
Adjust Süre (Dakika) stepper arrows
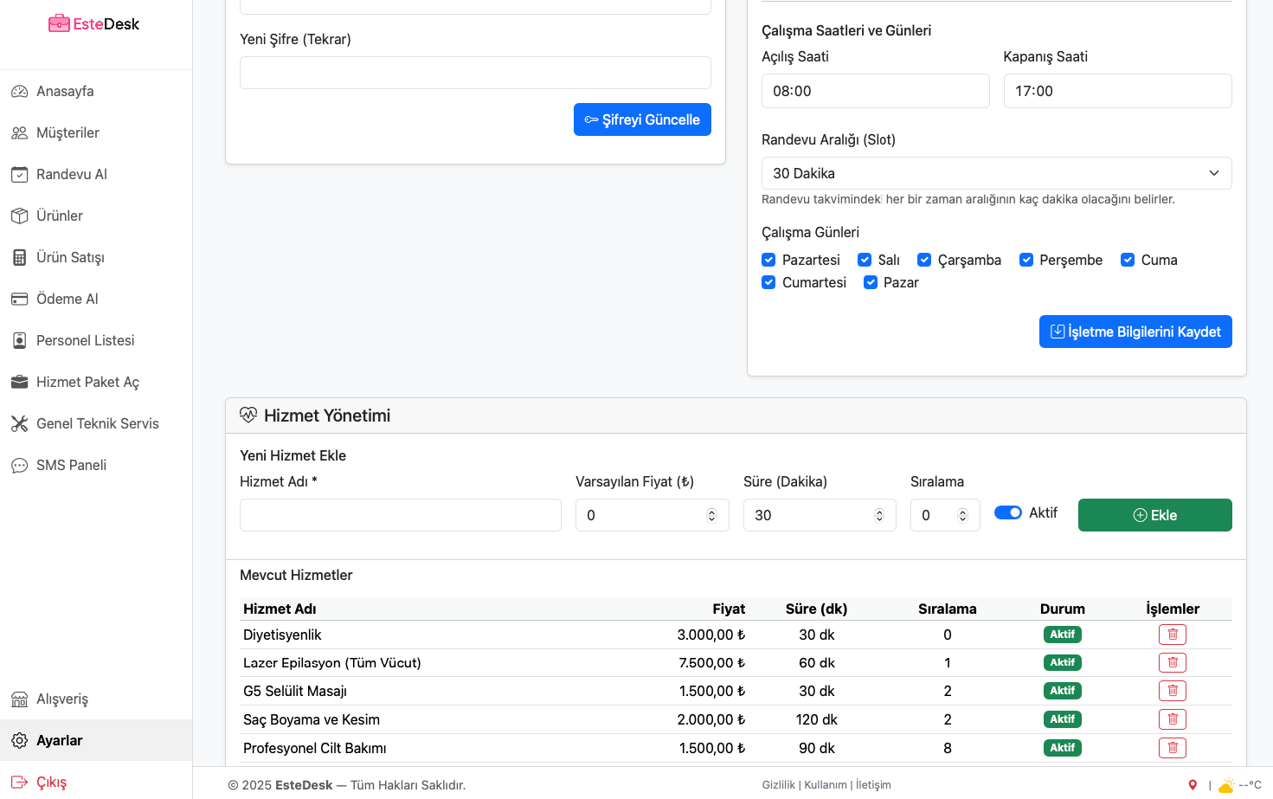tap(878, 515)
